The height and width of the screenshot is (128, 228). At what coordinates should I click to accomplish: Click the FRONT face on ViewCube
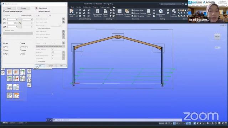(217, 36)
